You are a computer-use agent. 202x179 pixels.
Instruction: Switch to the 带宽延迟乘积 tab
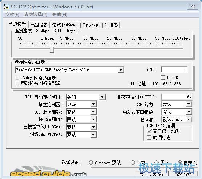coord(65,25)
